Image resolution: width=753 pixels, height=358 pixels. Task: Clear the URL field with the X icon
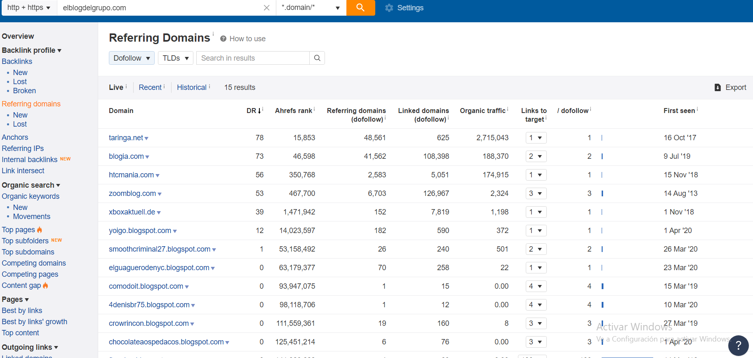point(267,8)
